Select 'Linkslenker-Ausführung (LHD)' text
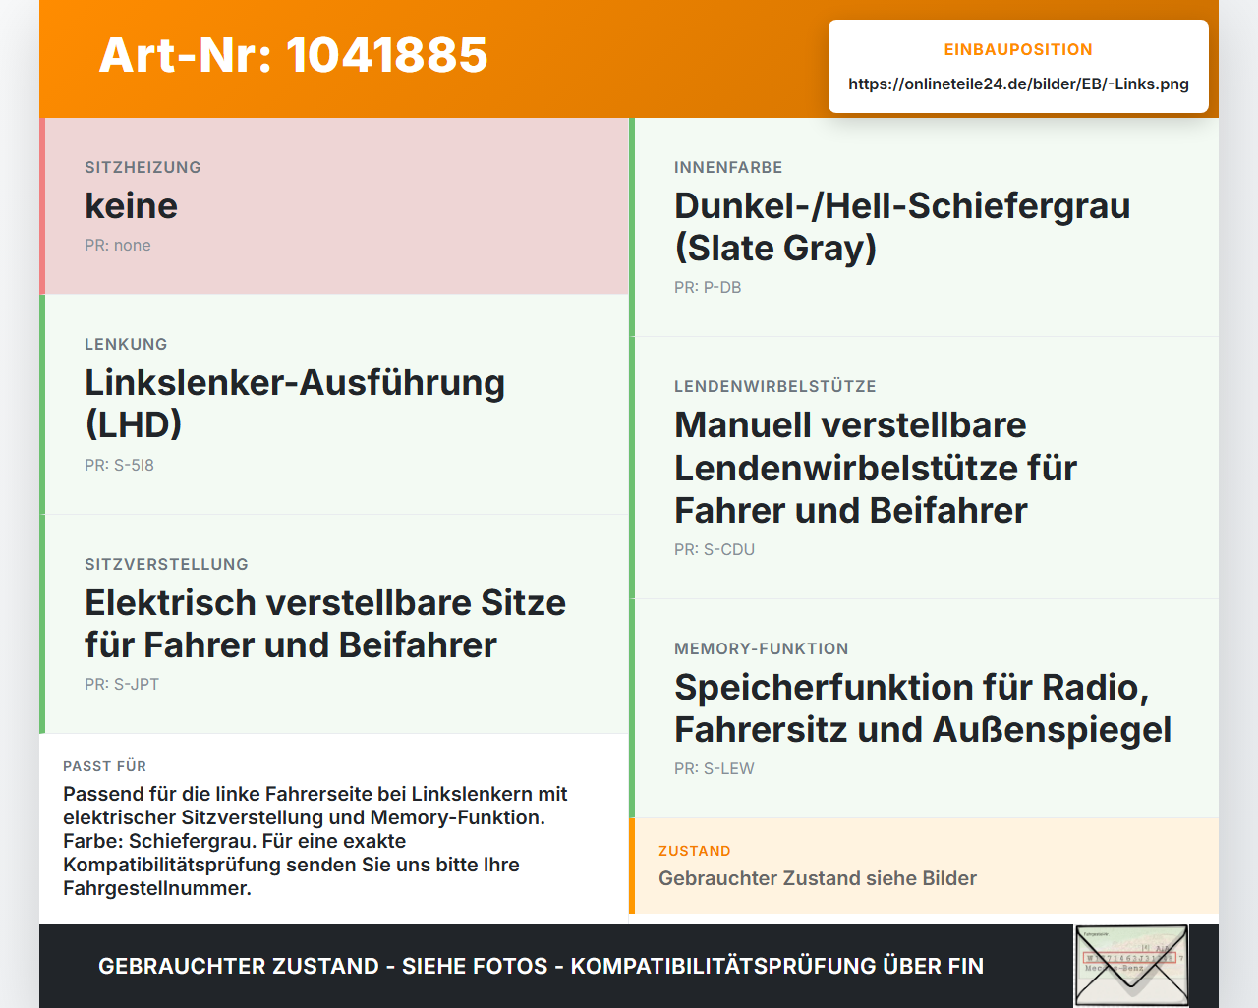This screenshot has width=1258, height=1008. [295, 403]
